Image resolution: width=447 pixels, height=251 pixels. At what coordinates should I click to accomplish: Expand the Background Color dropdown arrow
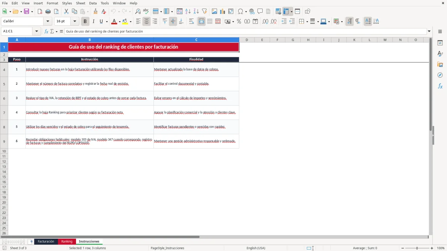point(130,22)
